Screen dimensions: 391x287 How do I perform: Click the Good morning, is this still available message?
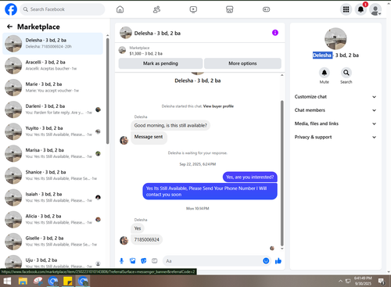tap(170, 125)
